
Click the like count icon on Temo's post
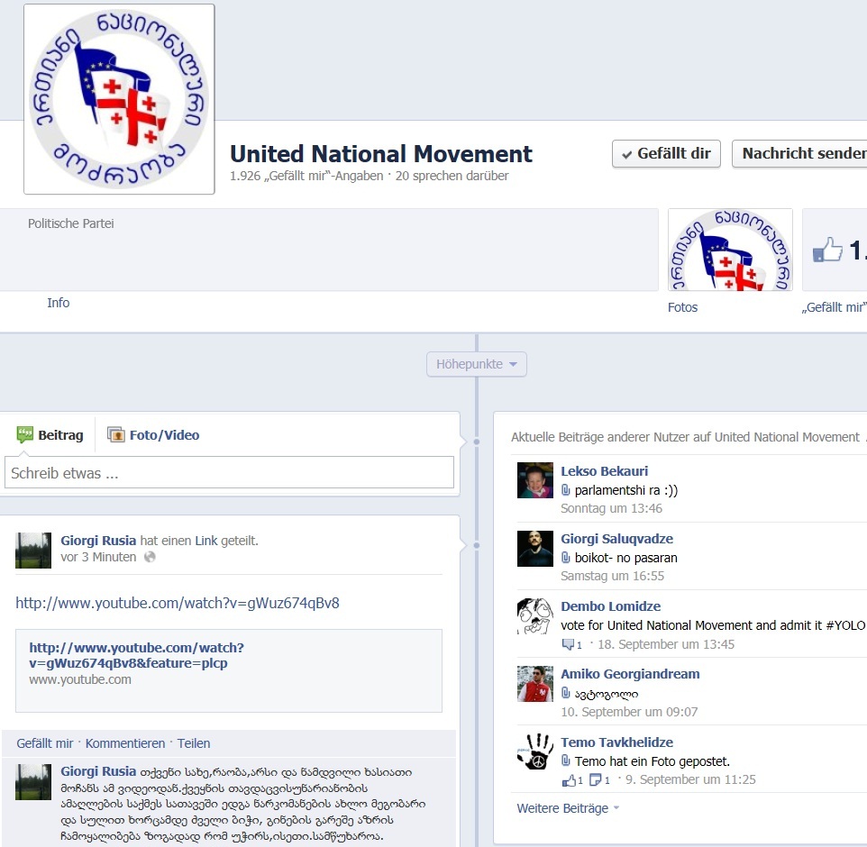569,780
